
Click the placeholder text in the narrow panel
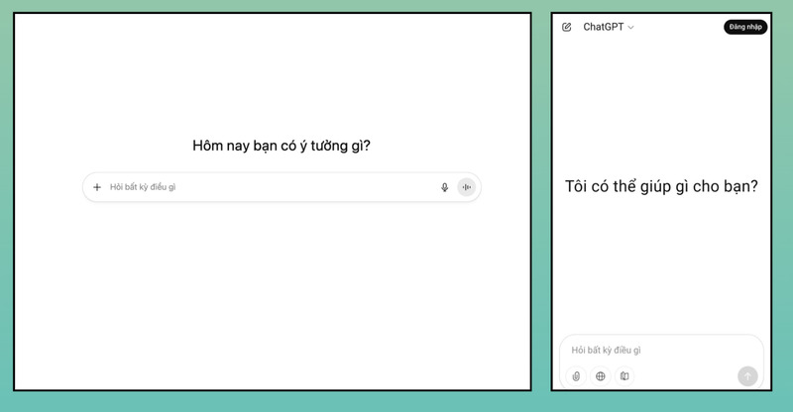(607, 350)
